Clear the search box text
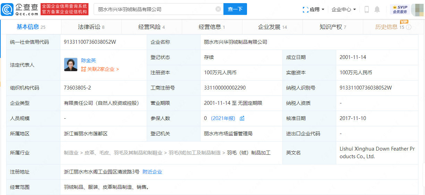This screenshot has height=195, width=425. tap(218, 9)
